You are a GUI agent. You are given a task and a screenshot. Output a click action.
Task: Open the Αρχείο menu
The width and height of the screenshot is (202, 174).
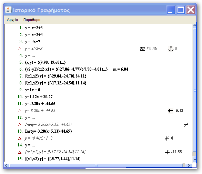tap(12, 20)
